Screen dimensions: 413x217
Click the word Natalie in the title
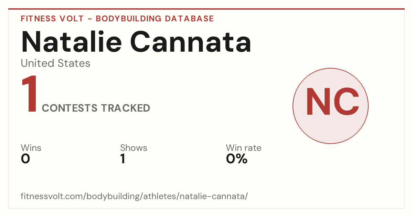coord(71,42)
